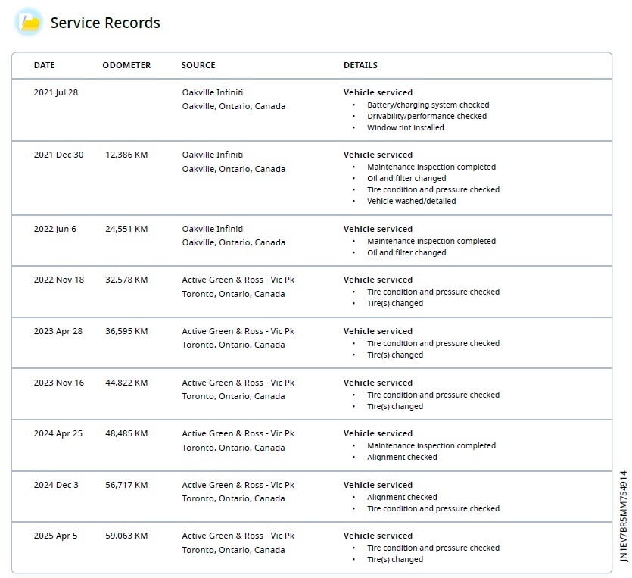
Task: Click the 12,386 KM odometer reading
Action: [x=126, y=155]
